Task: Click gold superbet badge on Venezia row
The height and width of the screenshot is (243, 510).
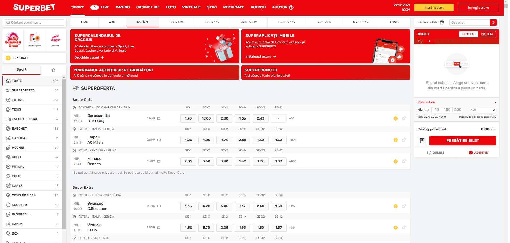Action: (x=396, y=228)
